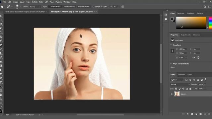Open the layer blend mode Normal dropdown
This screenshot has width=212, height=119.
pyautogui.click(x=180, y=84)
